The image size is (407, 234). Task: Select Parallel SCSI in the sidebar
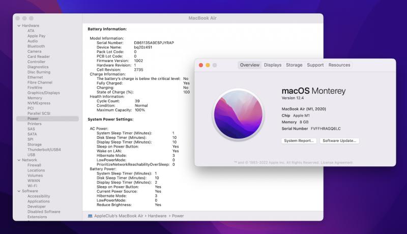pos(39,113)
